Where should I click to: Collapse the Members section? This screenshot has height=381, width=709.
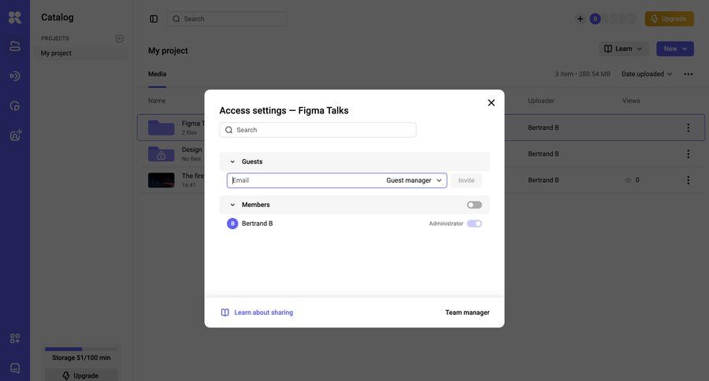[x=232, y=205]
